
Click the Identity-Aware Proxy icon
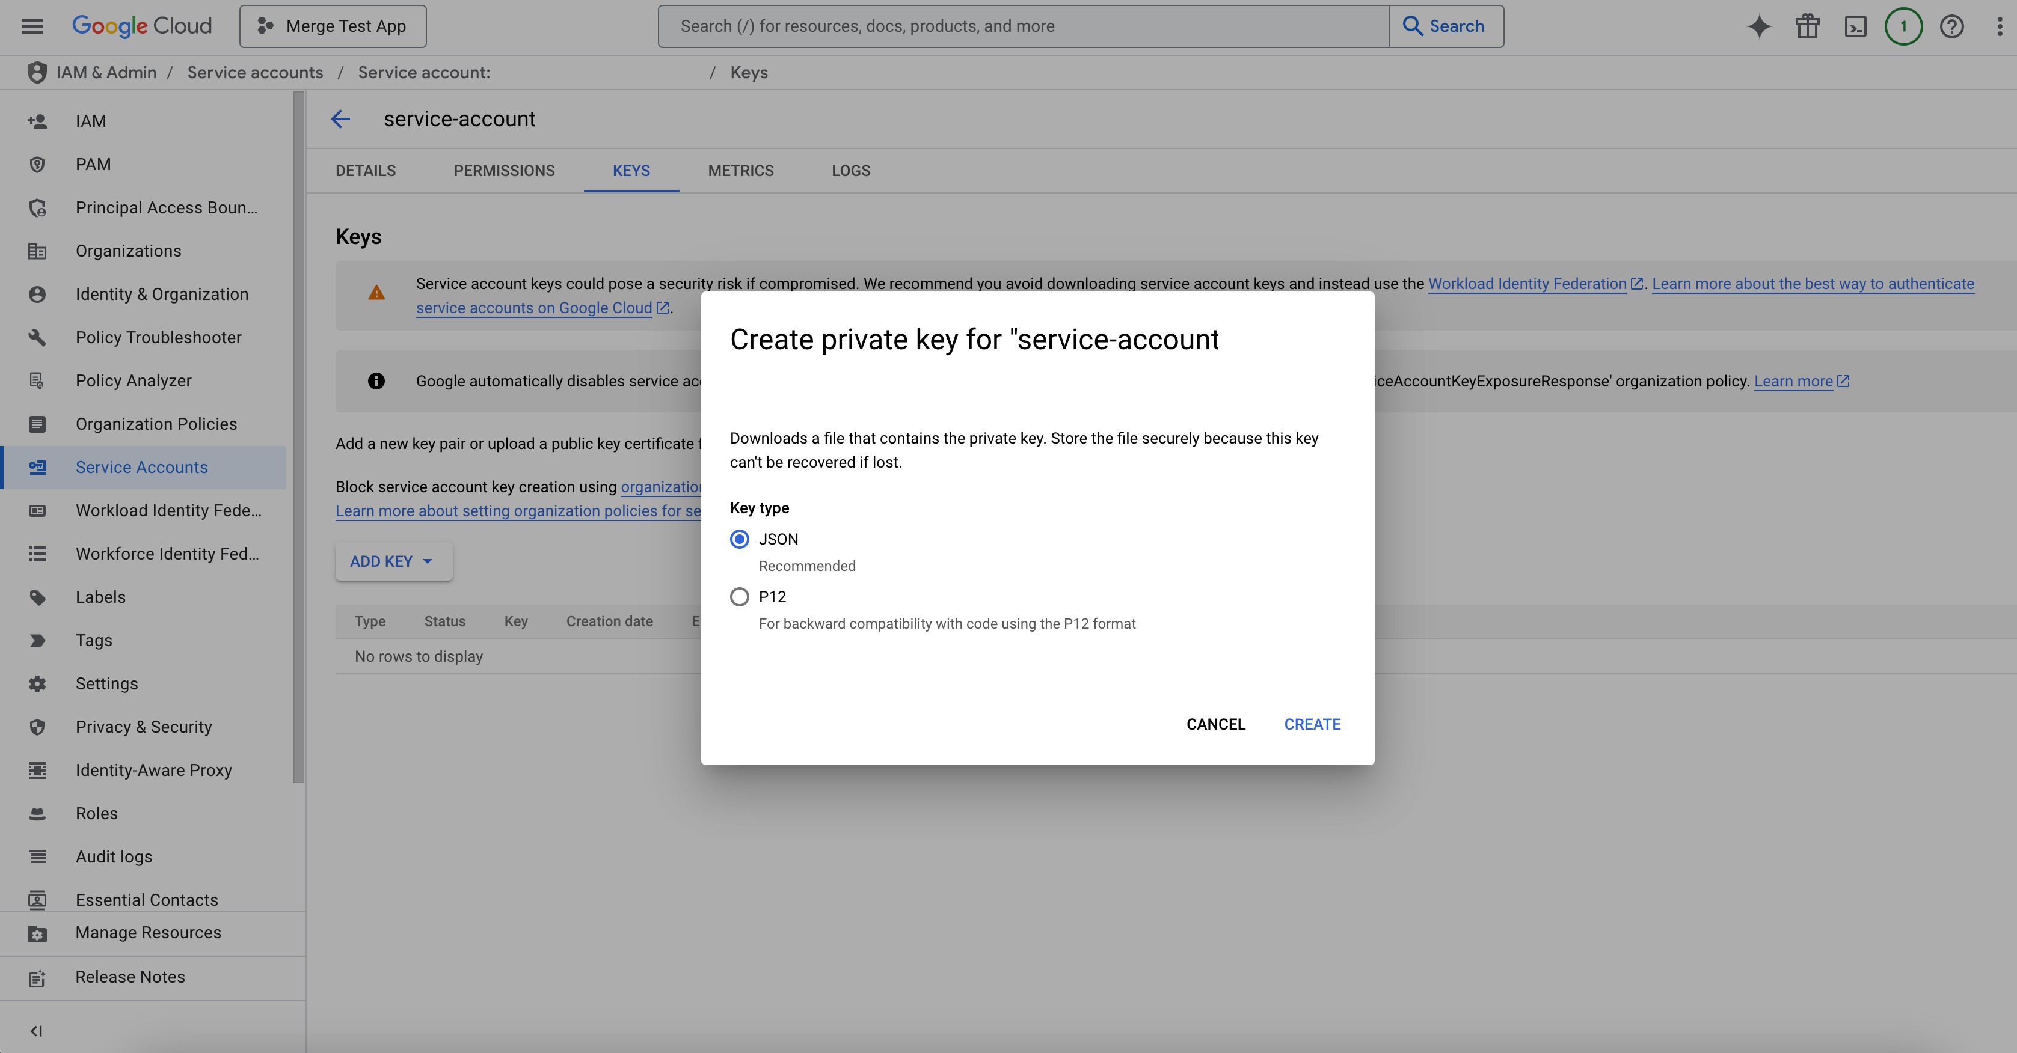(x=37, y=771)
